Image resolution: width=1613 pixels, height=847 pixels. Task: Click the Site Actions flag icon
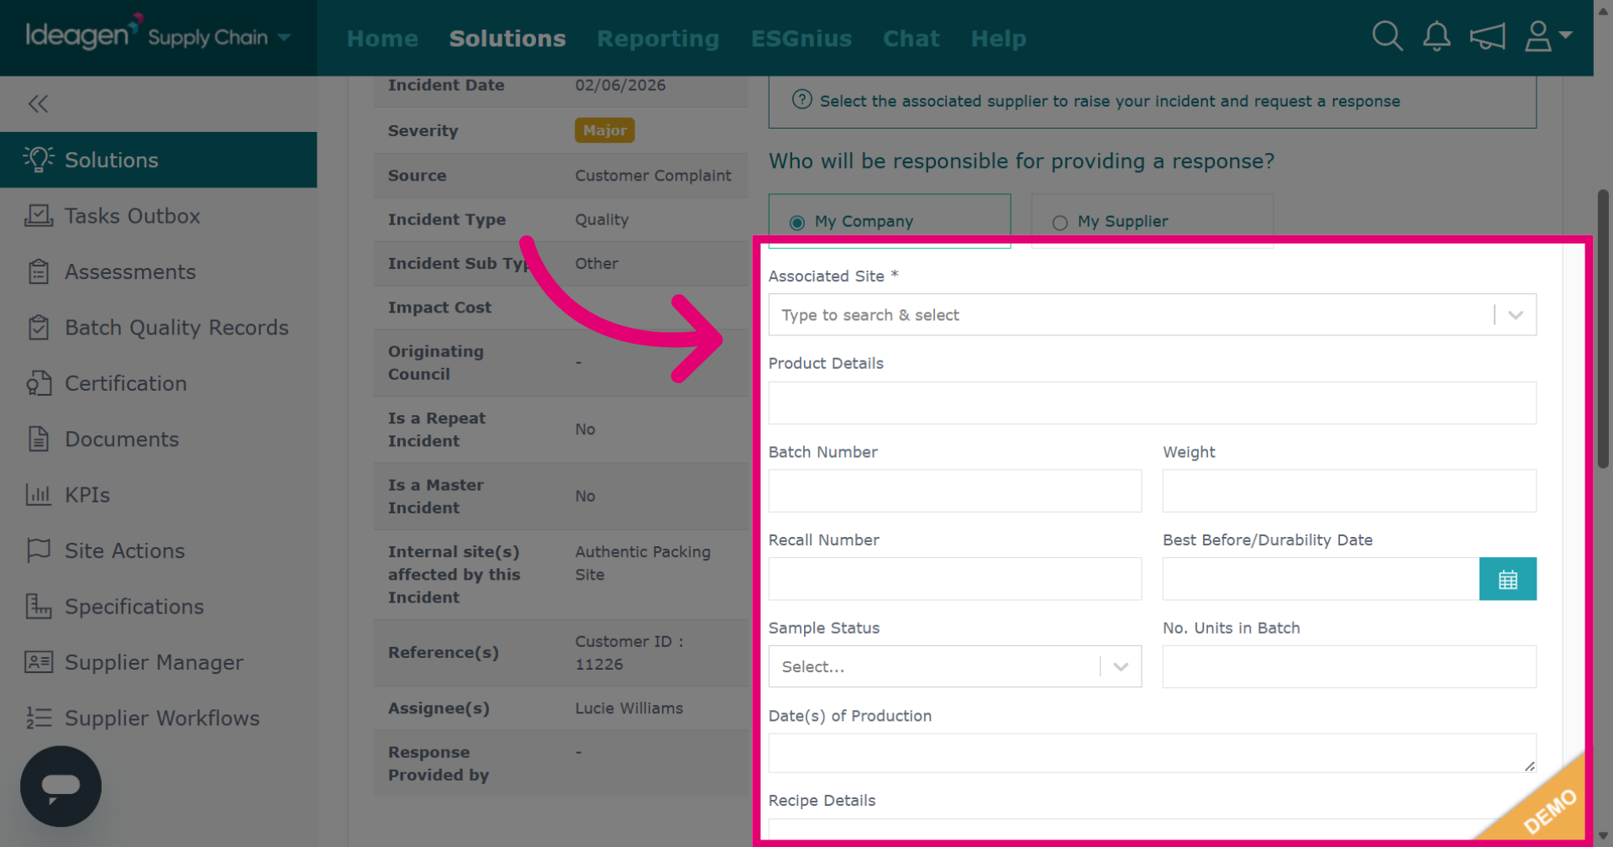click(39, 550)
